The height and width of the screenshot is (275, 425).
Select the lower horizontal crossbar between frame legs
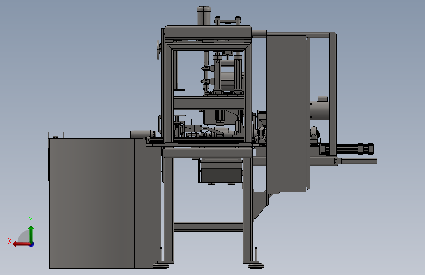point(208,227)
